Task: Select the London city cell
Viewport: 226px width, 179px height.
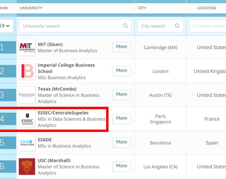Action: click(160, 71)
